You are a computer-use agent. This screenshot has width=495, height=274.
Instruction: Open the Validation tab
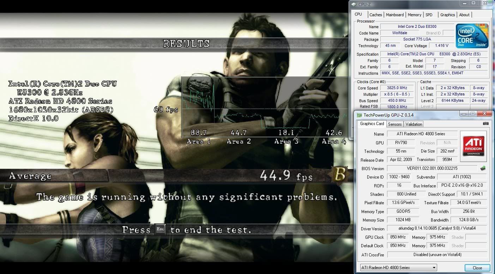[x=413, y=124]
